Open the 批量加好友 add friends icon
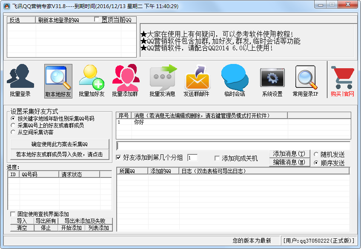 point(92,77)
